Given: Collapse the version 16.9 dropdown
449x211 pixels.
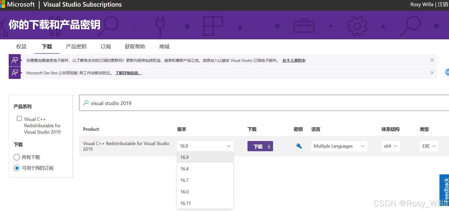Looking at the screenshot, I should tap(205, 146).
